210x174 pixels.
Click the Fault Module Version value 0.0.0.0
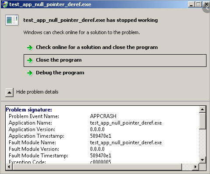click(x=97, y=149)
